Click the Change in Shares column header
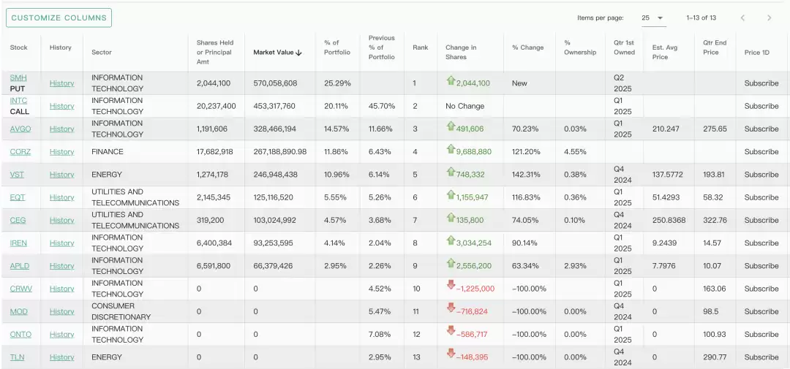The width and height of the screenshot is (790, 369). (461, 52)
